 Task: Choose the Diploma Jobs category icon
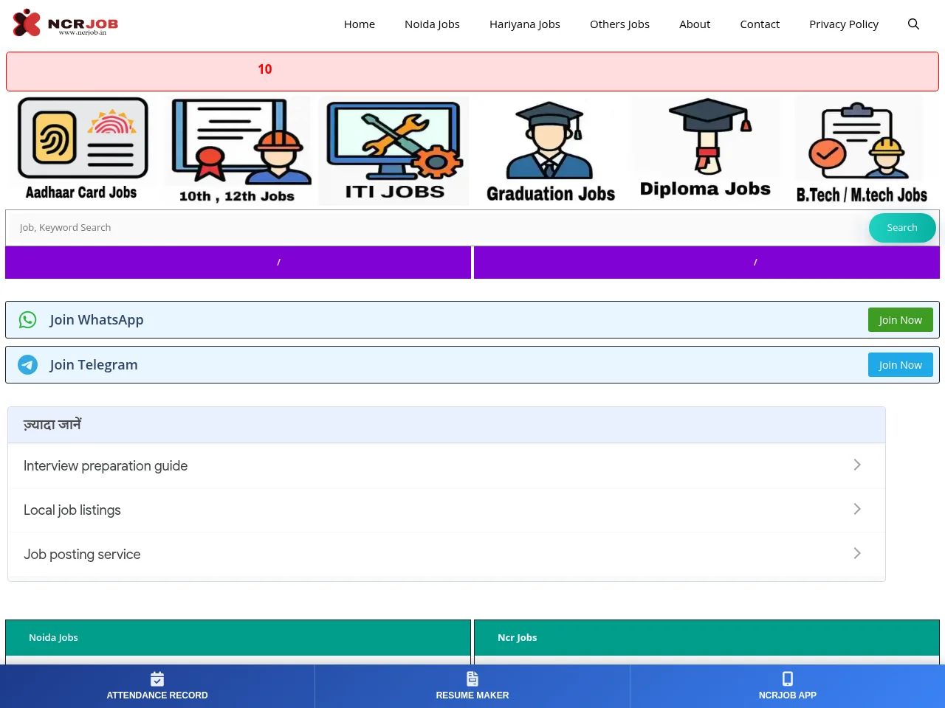tap(705, 149)
